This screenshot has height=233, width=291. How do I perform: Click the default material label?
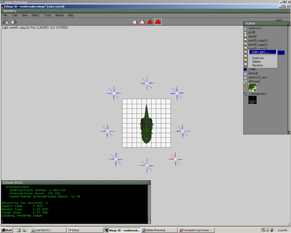click(x=253, y=73)
